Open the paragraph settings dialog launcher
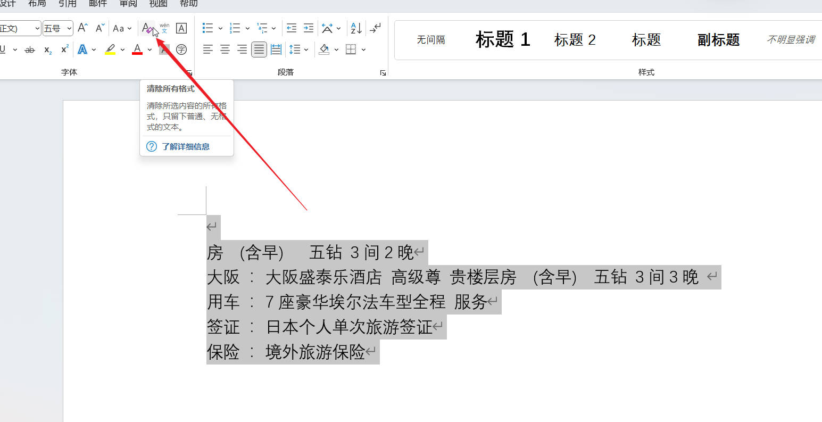 click(x=383, y=73)
